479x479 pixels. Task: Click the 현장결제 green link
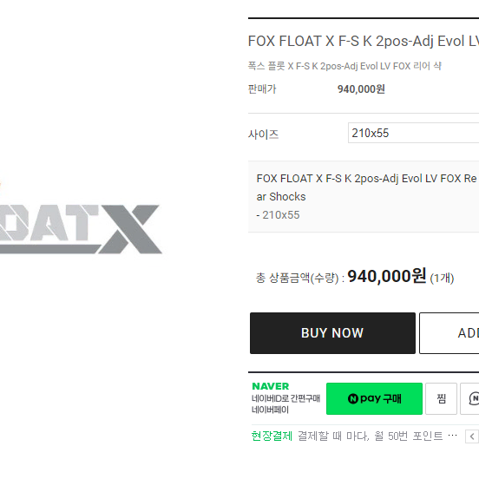(x=272, y=436)
